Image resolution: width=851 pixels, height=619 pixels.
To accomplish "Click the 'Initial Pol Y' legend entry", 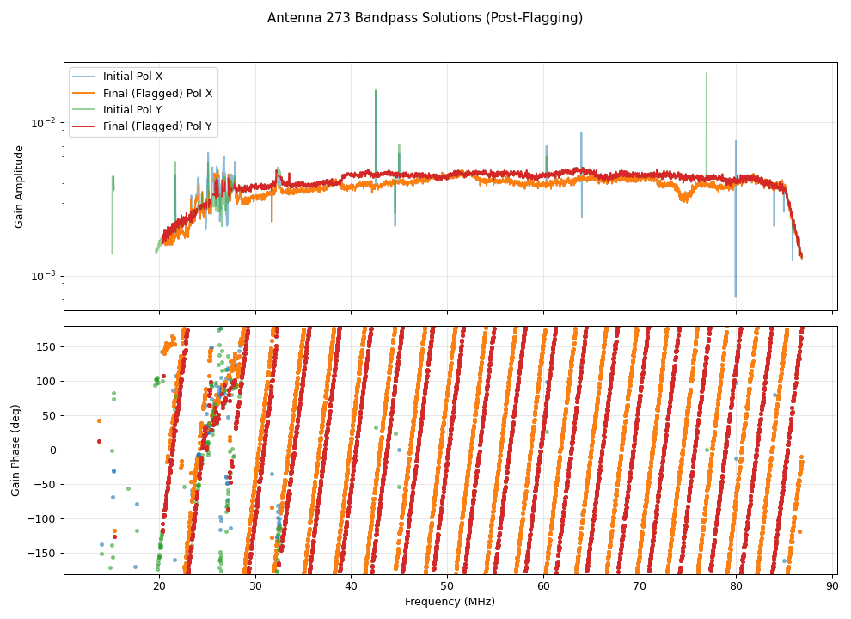I will pyautogui.click(x=132, y=109).
